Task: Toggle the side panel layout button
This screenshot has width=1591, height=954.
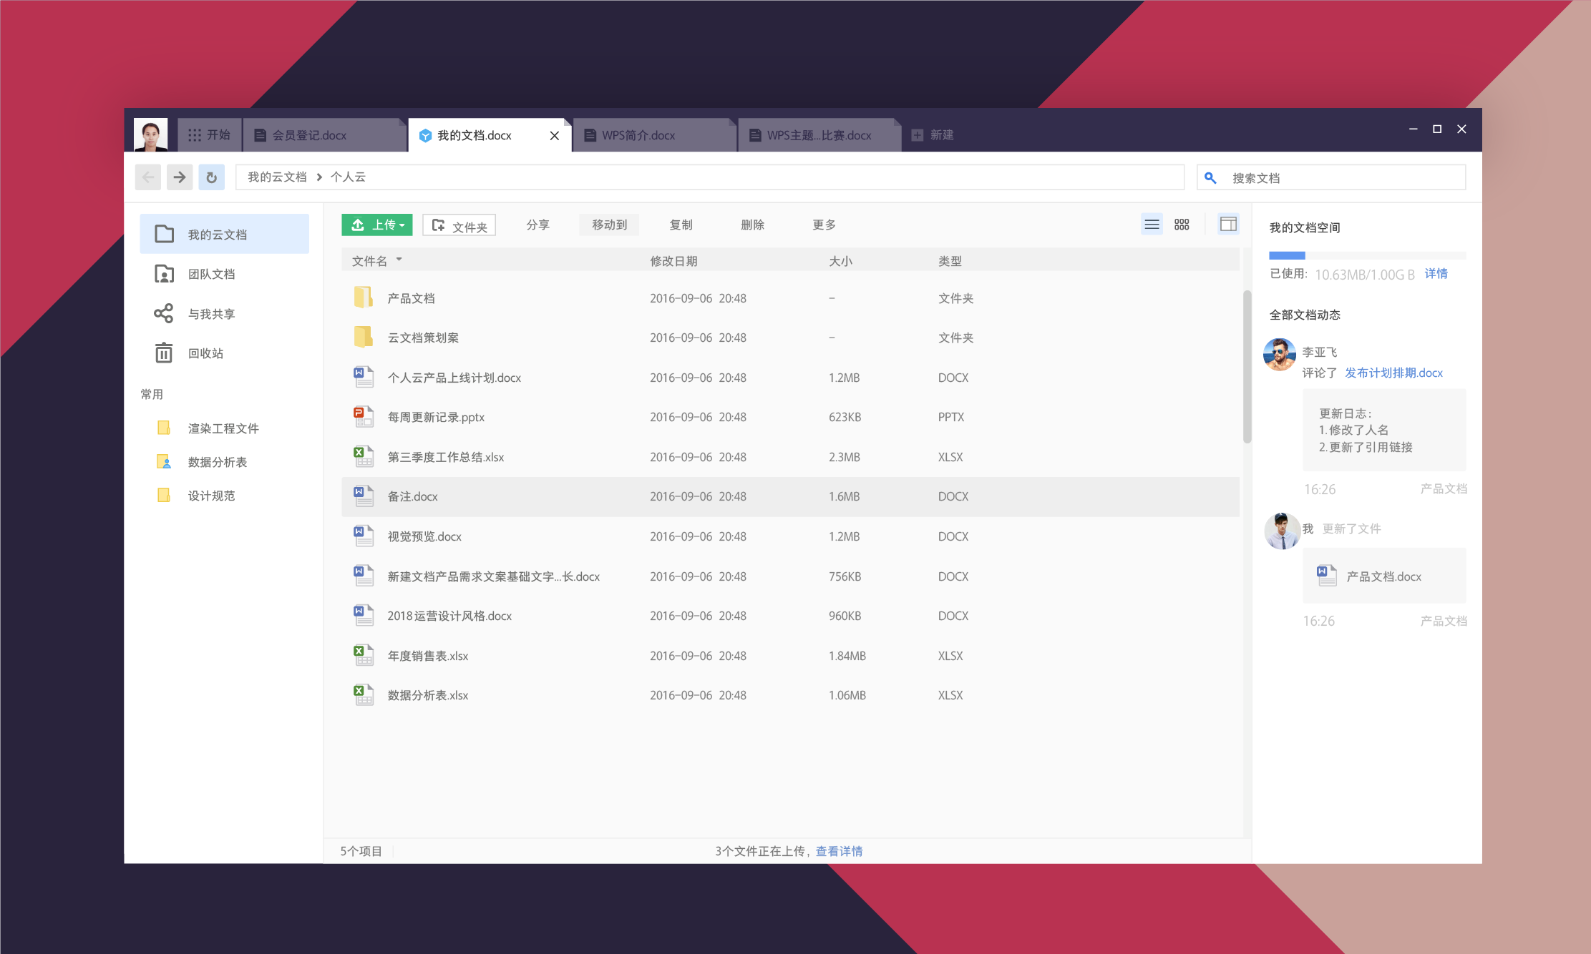Action: 1227,225
